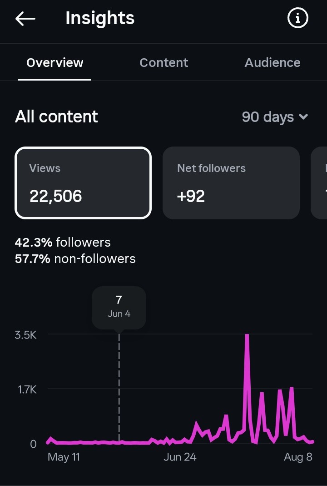Select the Views metric card

click(x=83, y=183)
